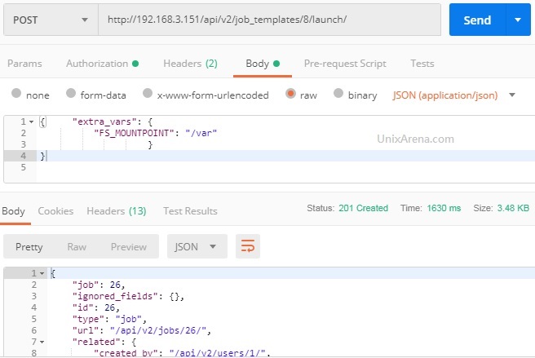The image size is (535, 358).
Task: Select the Pretty response view
Action: (x=29, y=247)
